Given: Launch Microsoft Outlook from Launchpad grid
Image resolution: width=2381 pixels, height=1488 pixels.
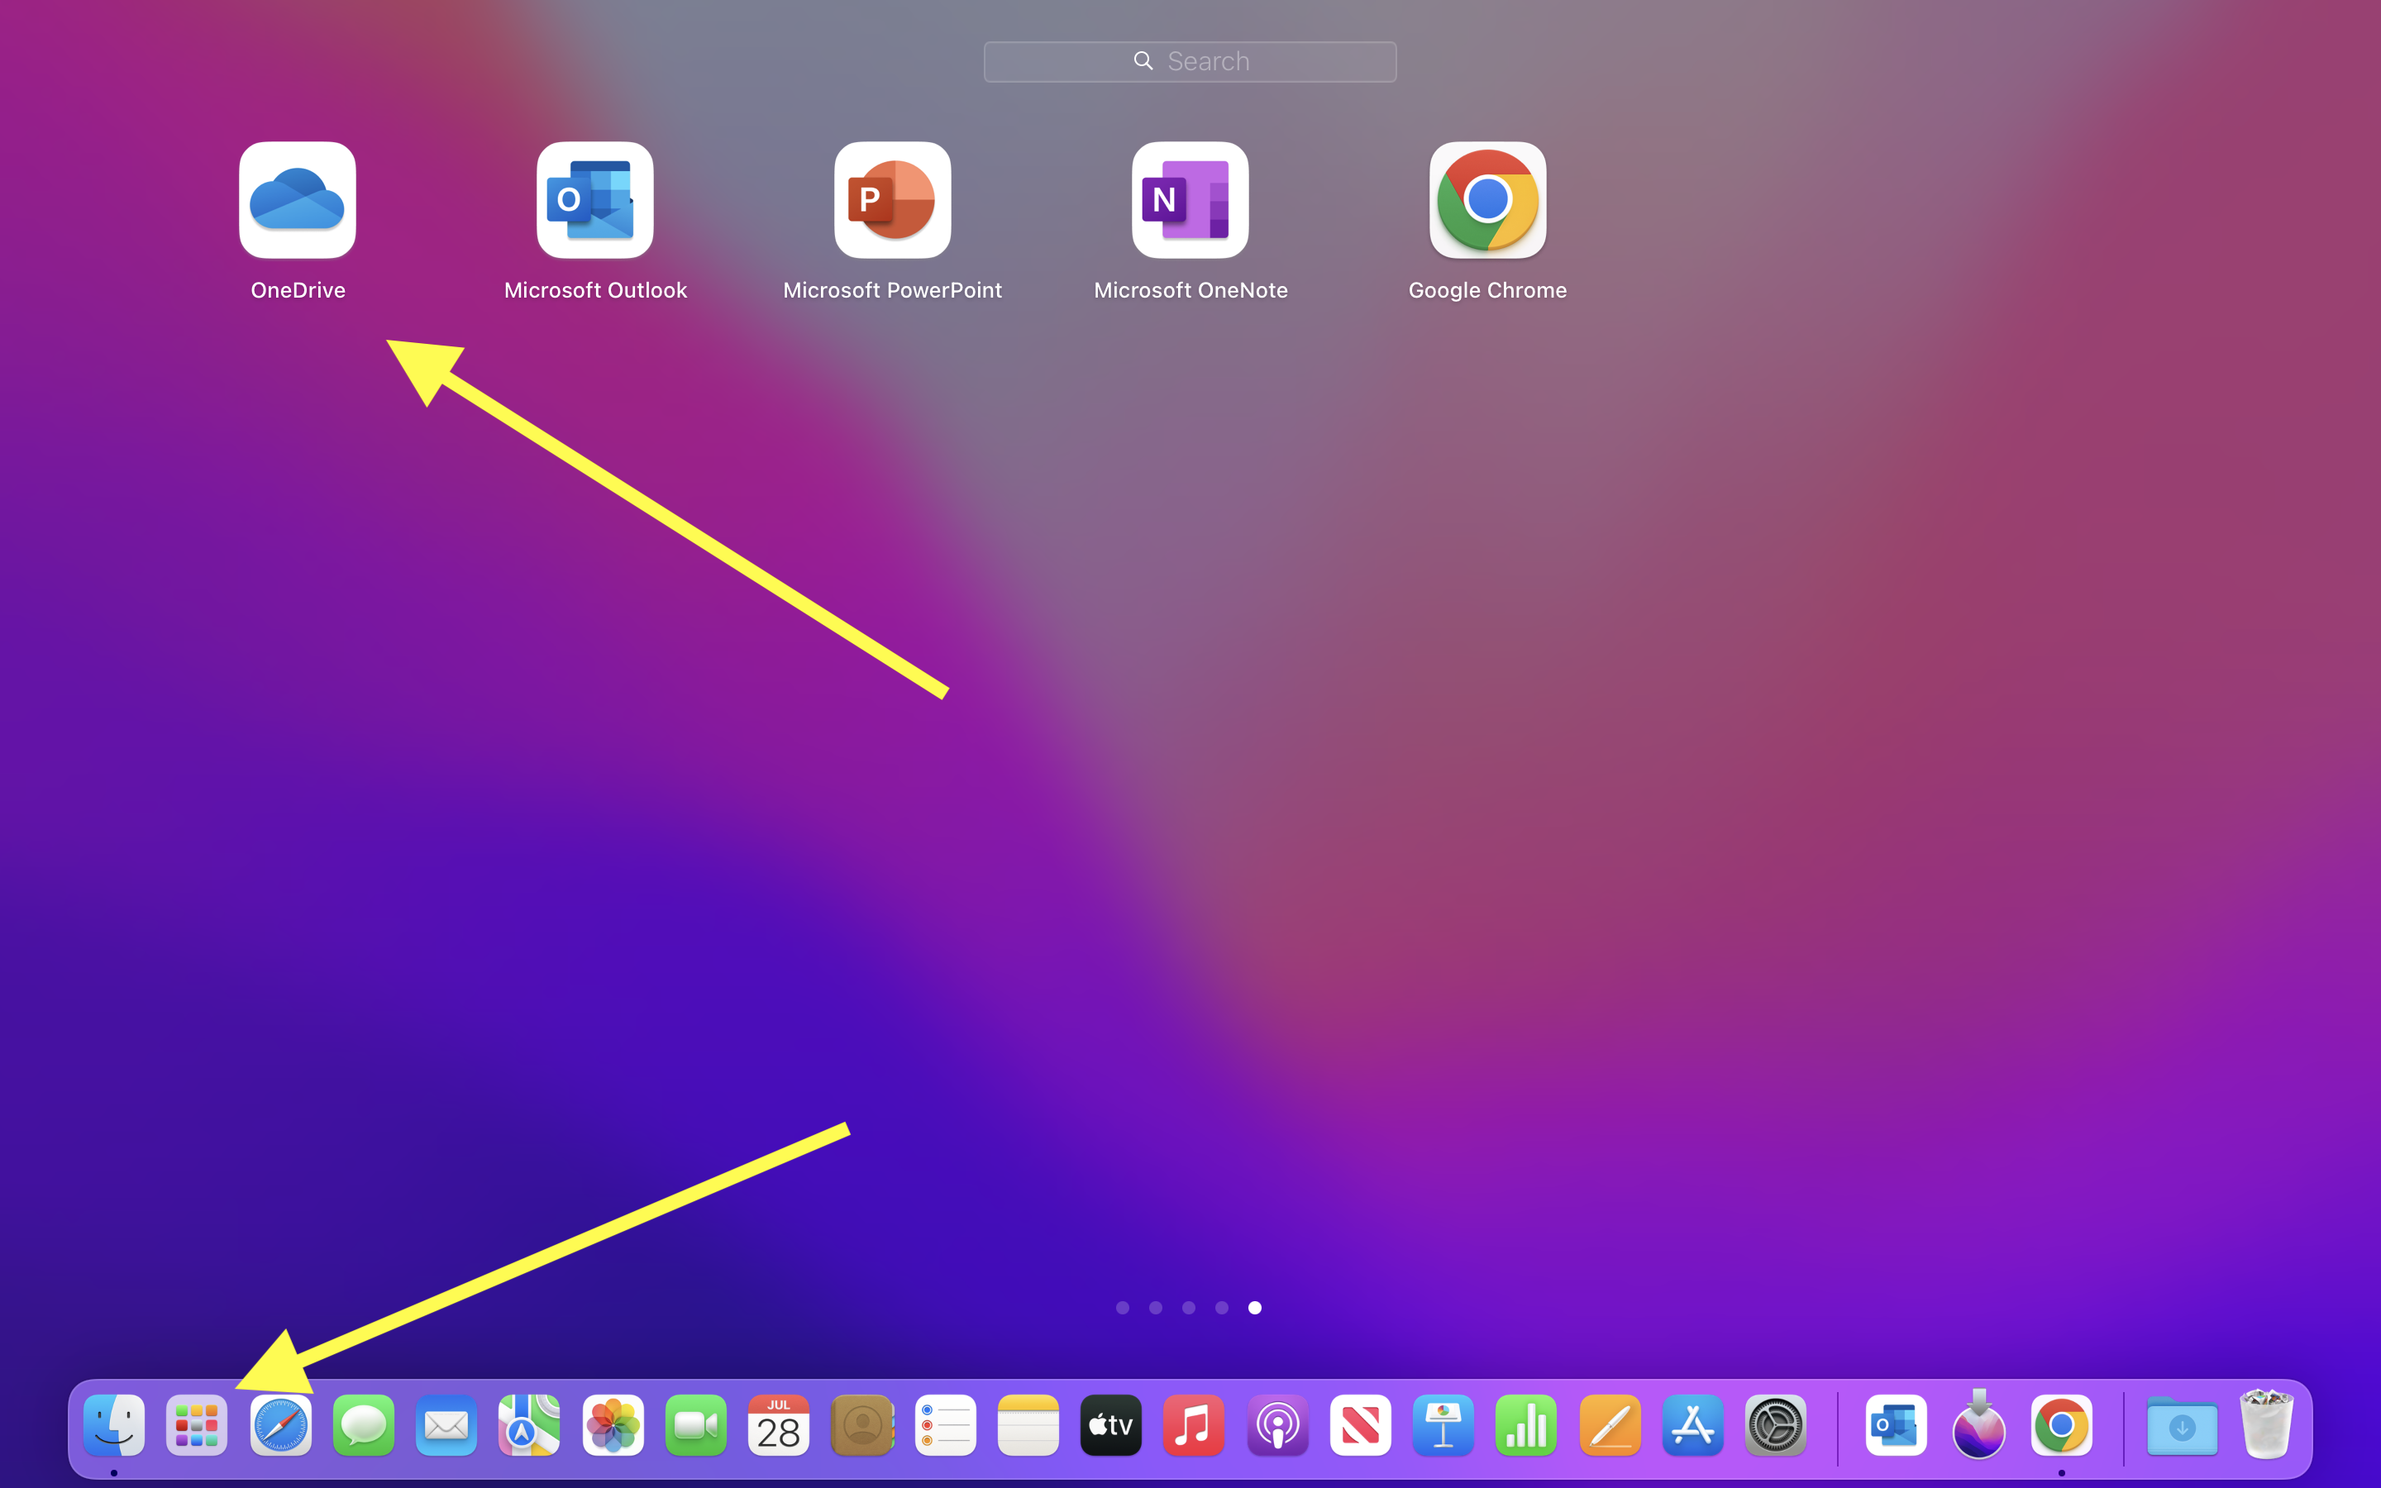Looking at the screenshot, I should pyautogui.click(x=595, y=200).
